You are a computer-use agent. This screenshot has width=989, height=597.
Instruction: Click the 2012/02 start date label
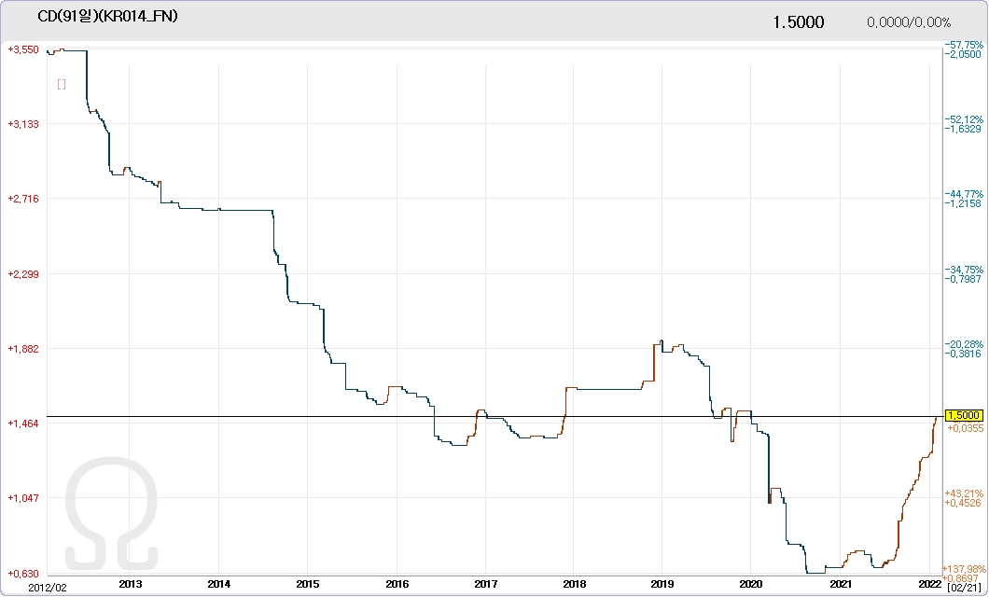click(21, 587)
